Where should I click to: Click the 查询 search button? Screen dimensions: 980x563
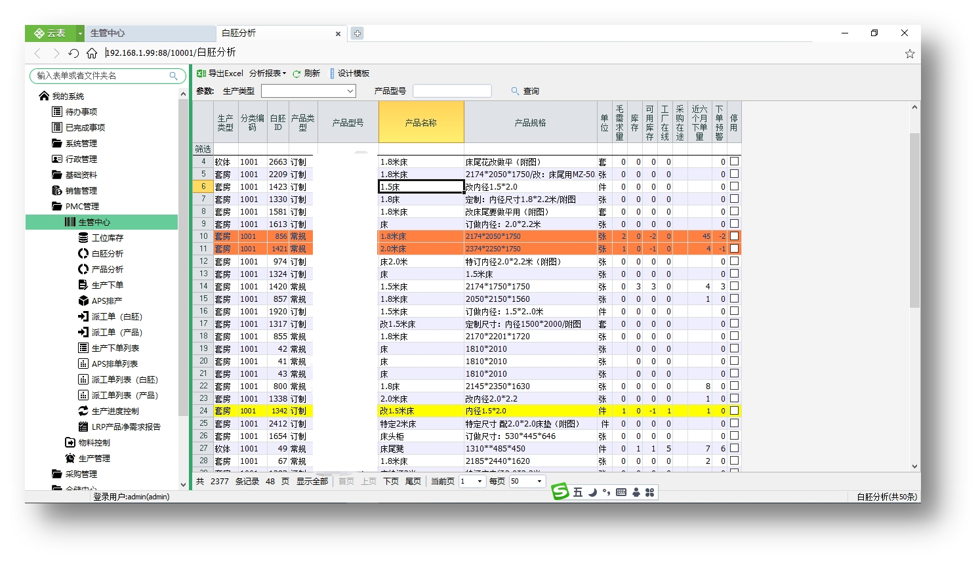click(x=525, y=91)
